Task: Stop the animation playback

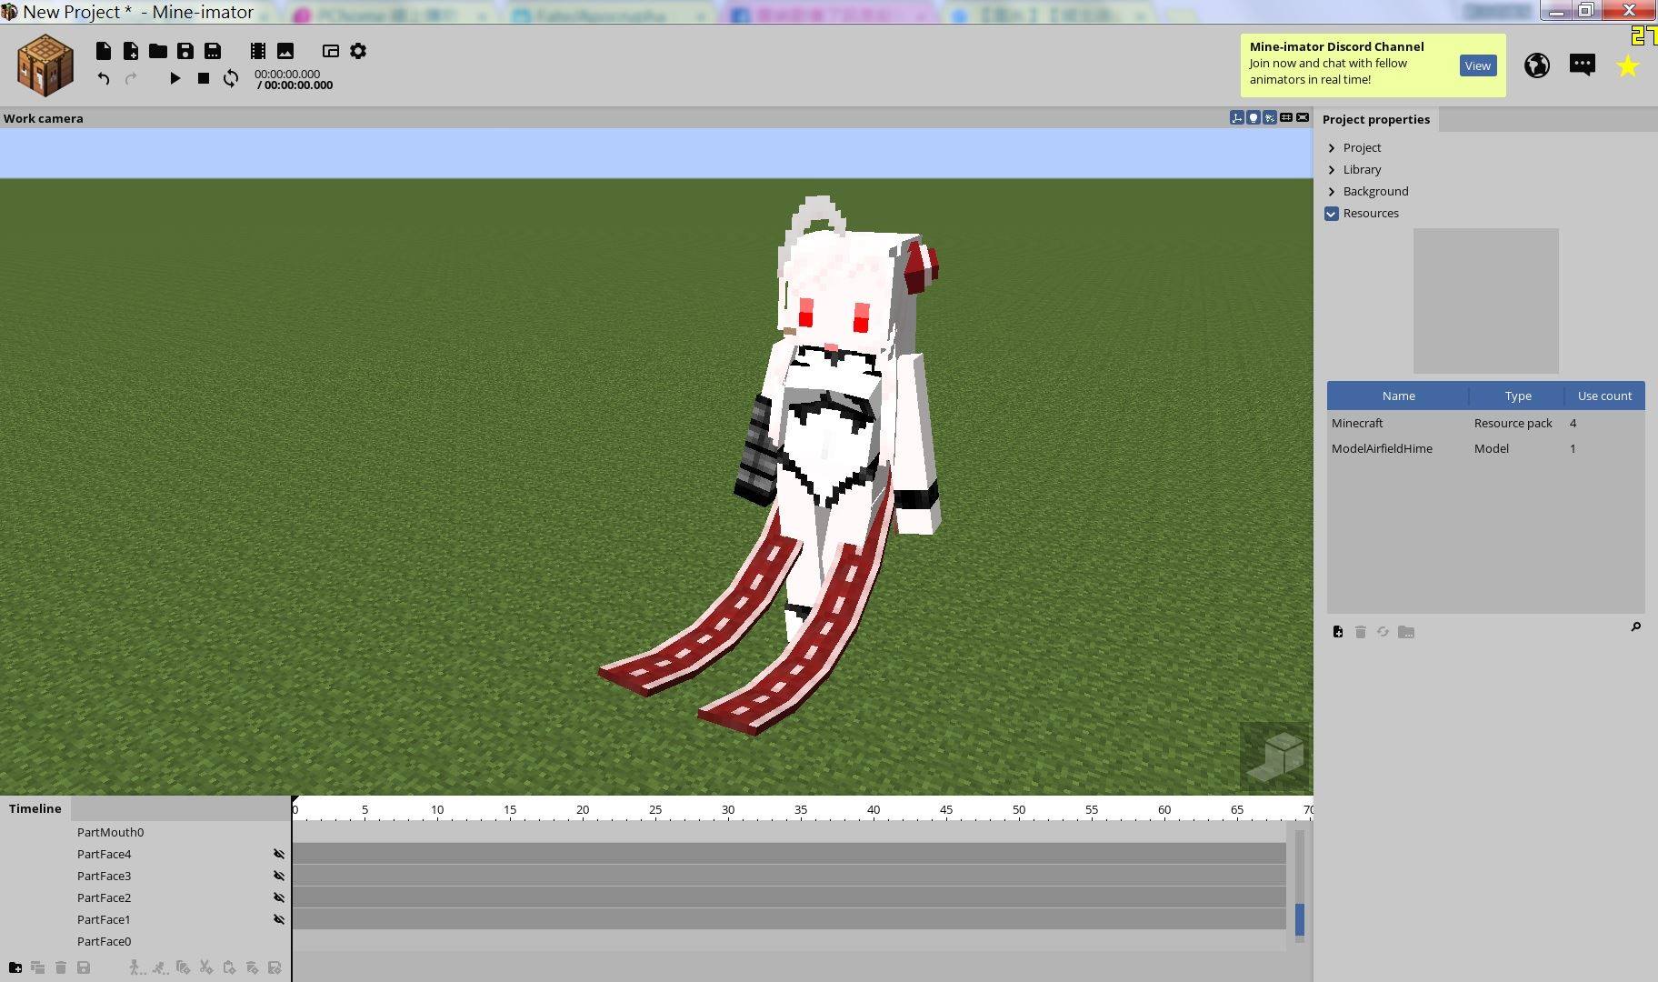Action: (204, 78)
